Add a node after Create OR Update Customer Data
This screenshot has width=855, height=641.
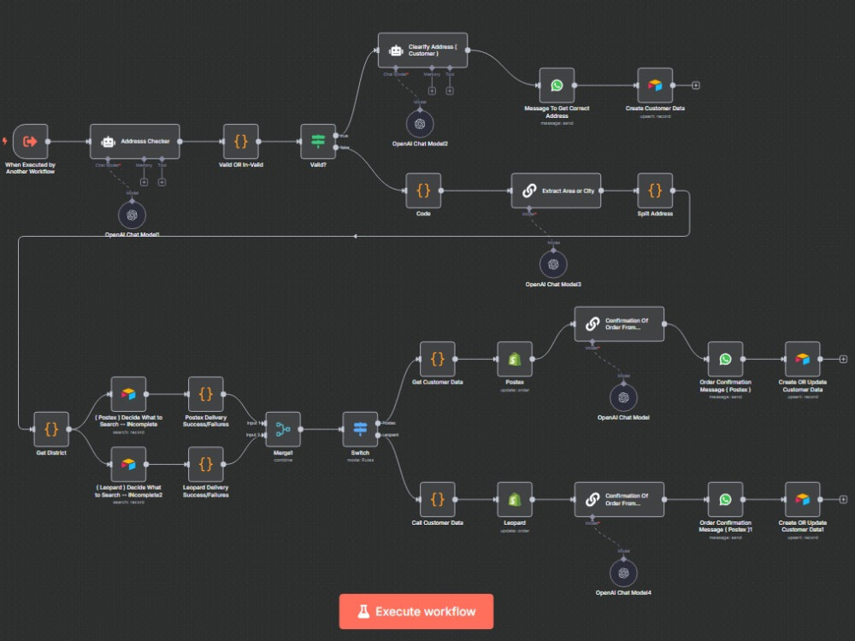(x=843, y=359)
